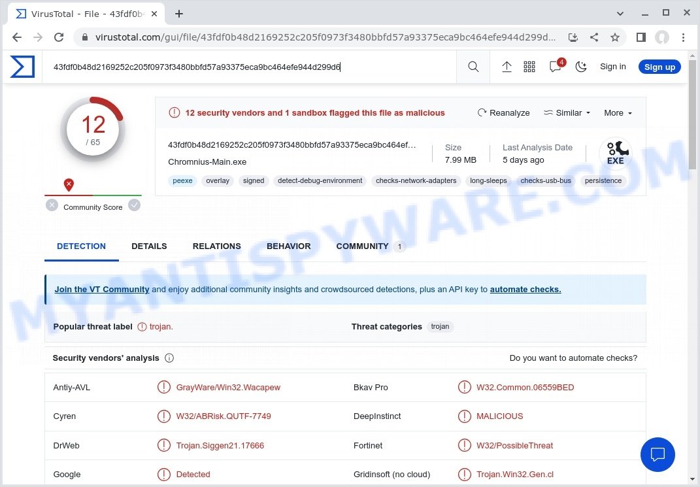The width and height of the screenshot is (700, 487).
Task: Click the trojan threat category tag
Action: (x=440, y=327)
